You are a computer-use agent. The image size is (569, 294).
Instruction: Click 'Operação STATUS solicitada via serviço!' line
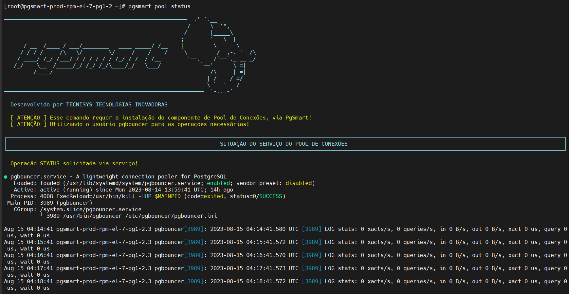coord(74,163)
